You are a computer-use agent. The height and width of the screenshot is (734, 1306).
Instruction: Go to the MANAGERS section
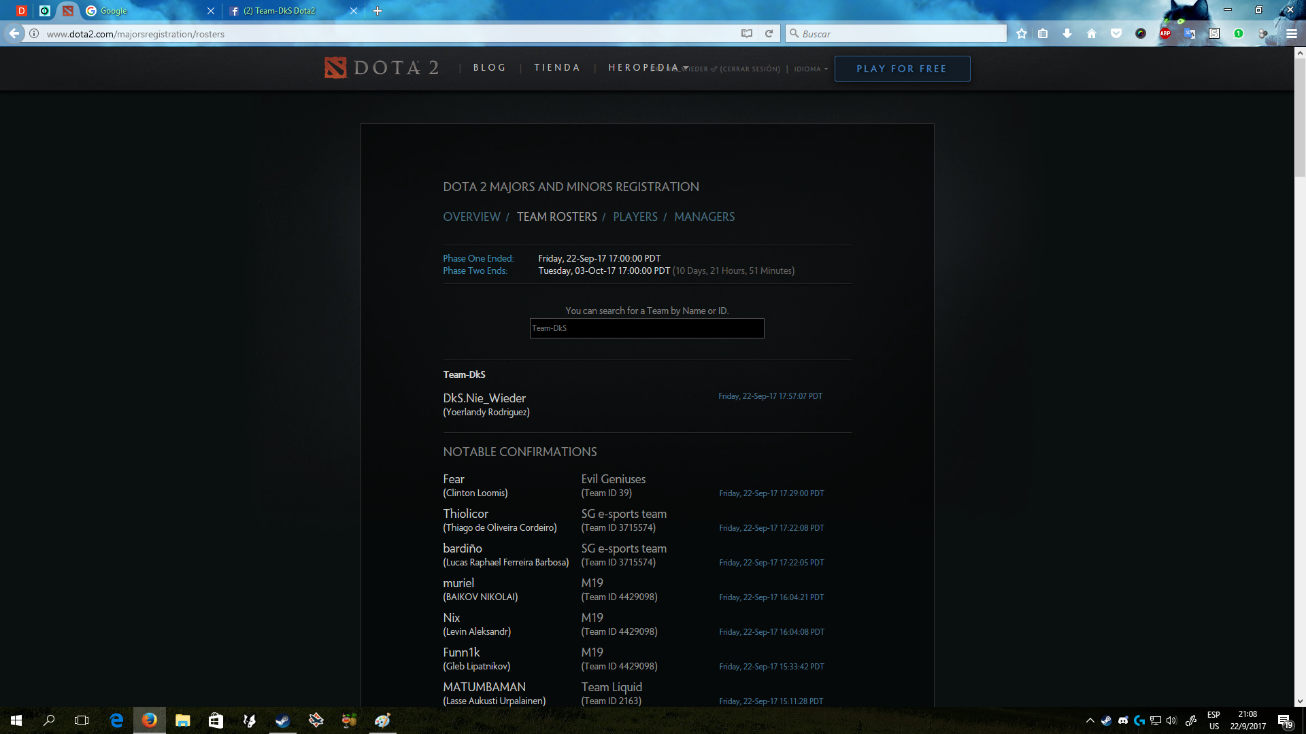click(x=705, y=217)
